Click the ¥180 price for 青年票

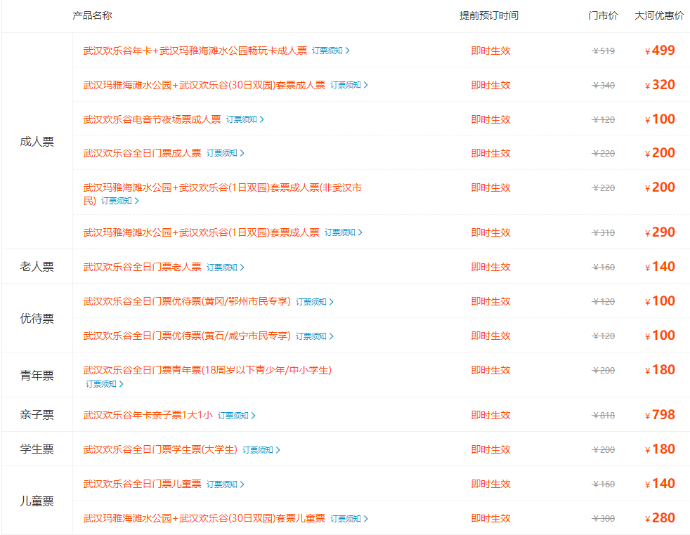coord(660,370)
